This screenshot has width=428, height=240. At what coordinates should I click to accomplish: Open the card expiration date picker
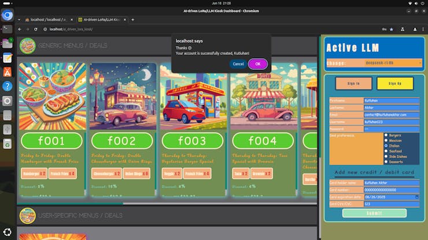[x=417, y=197]
